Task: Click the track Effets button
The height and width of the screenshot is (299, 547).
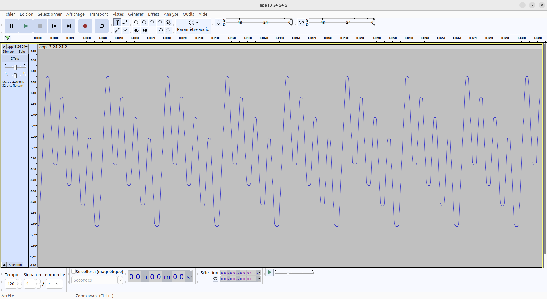Action: (15, 58)
